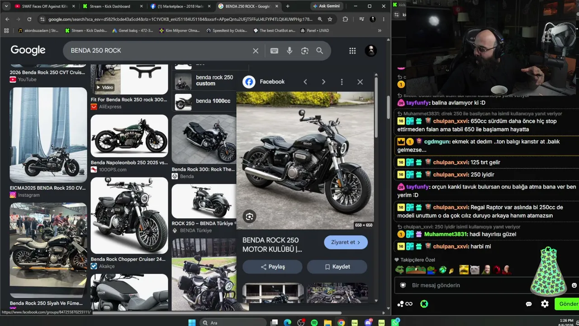The image size is (579, 326).
Task: Save the image with the Kaydet button
Action: 337,267
